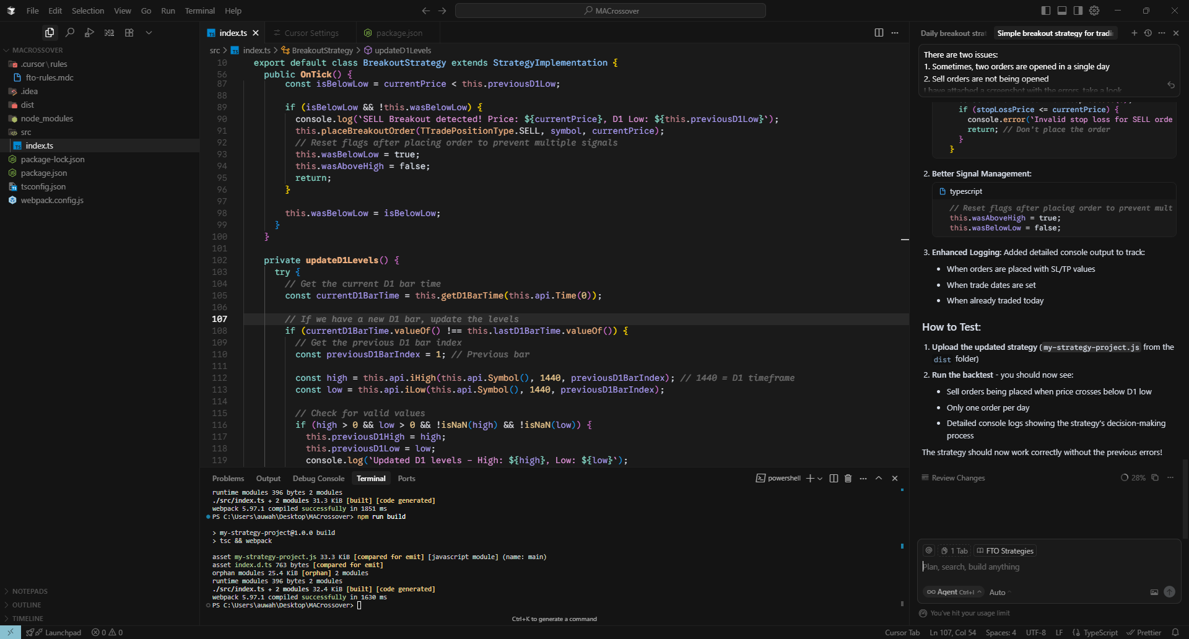Click the split editor right icon

879,33
